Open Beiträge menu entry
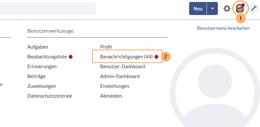 point(37,76)
